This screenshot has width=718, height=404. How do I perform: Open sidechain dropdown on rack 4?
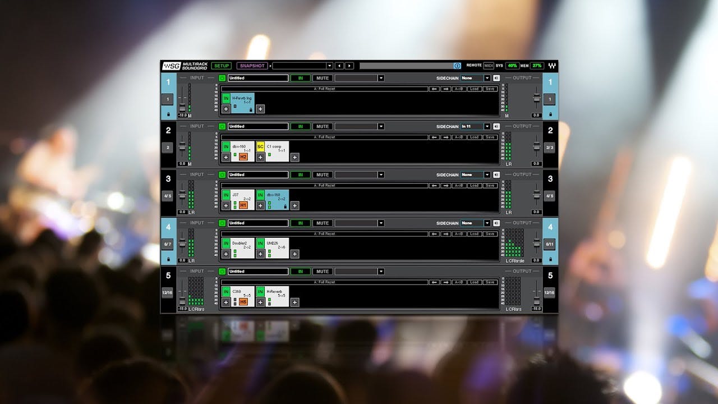[487, 223]
